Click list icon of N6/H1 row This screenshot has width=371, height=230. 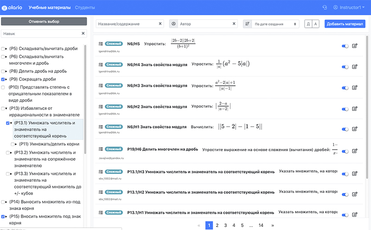(x=101, y=127)
